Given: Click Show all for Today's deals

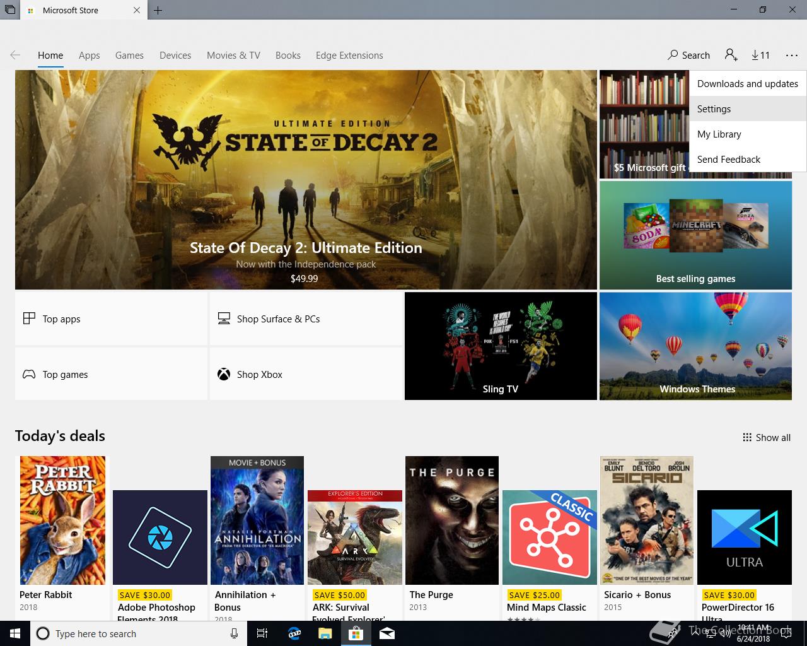Looking at the screenshot, I should tap(767, 437).
